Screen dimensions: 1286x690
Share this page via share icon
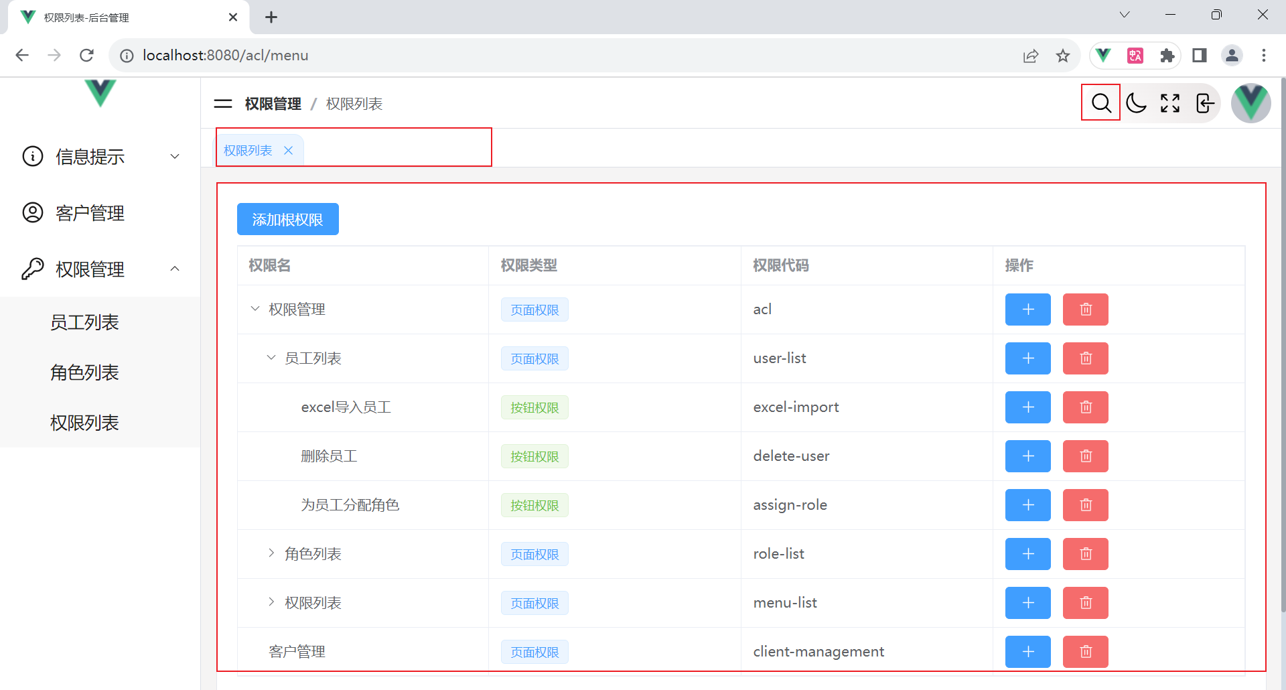(1031, 56)
